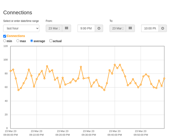Image resolution: width=170 pixels, height=137 pixels.
Task: Click the To date field 23 Mar
Action: [118, 28]
